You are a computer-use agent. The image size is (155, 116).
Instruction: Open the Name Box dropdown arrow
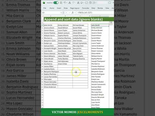coord(61,13)
